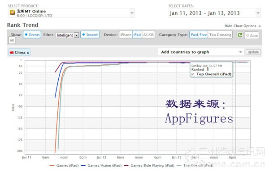Collapse with Hide Chart Options

tap(243, 26)
